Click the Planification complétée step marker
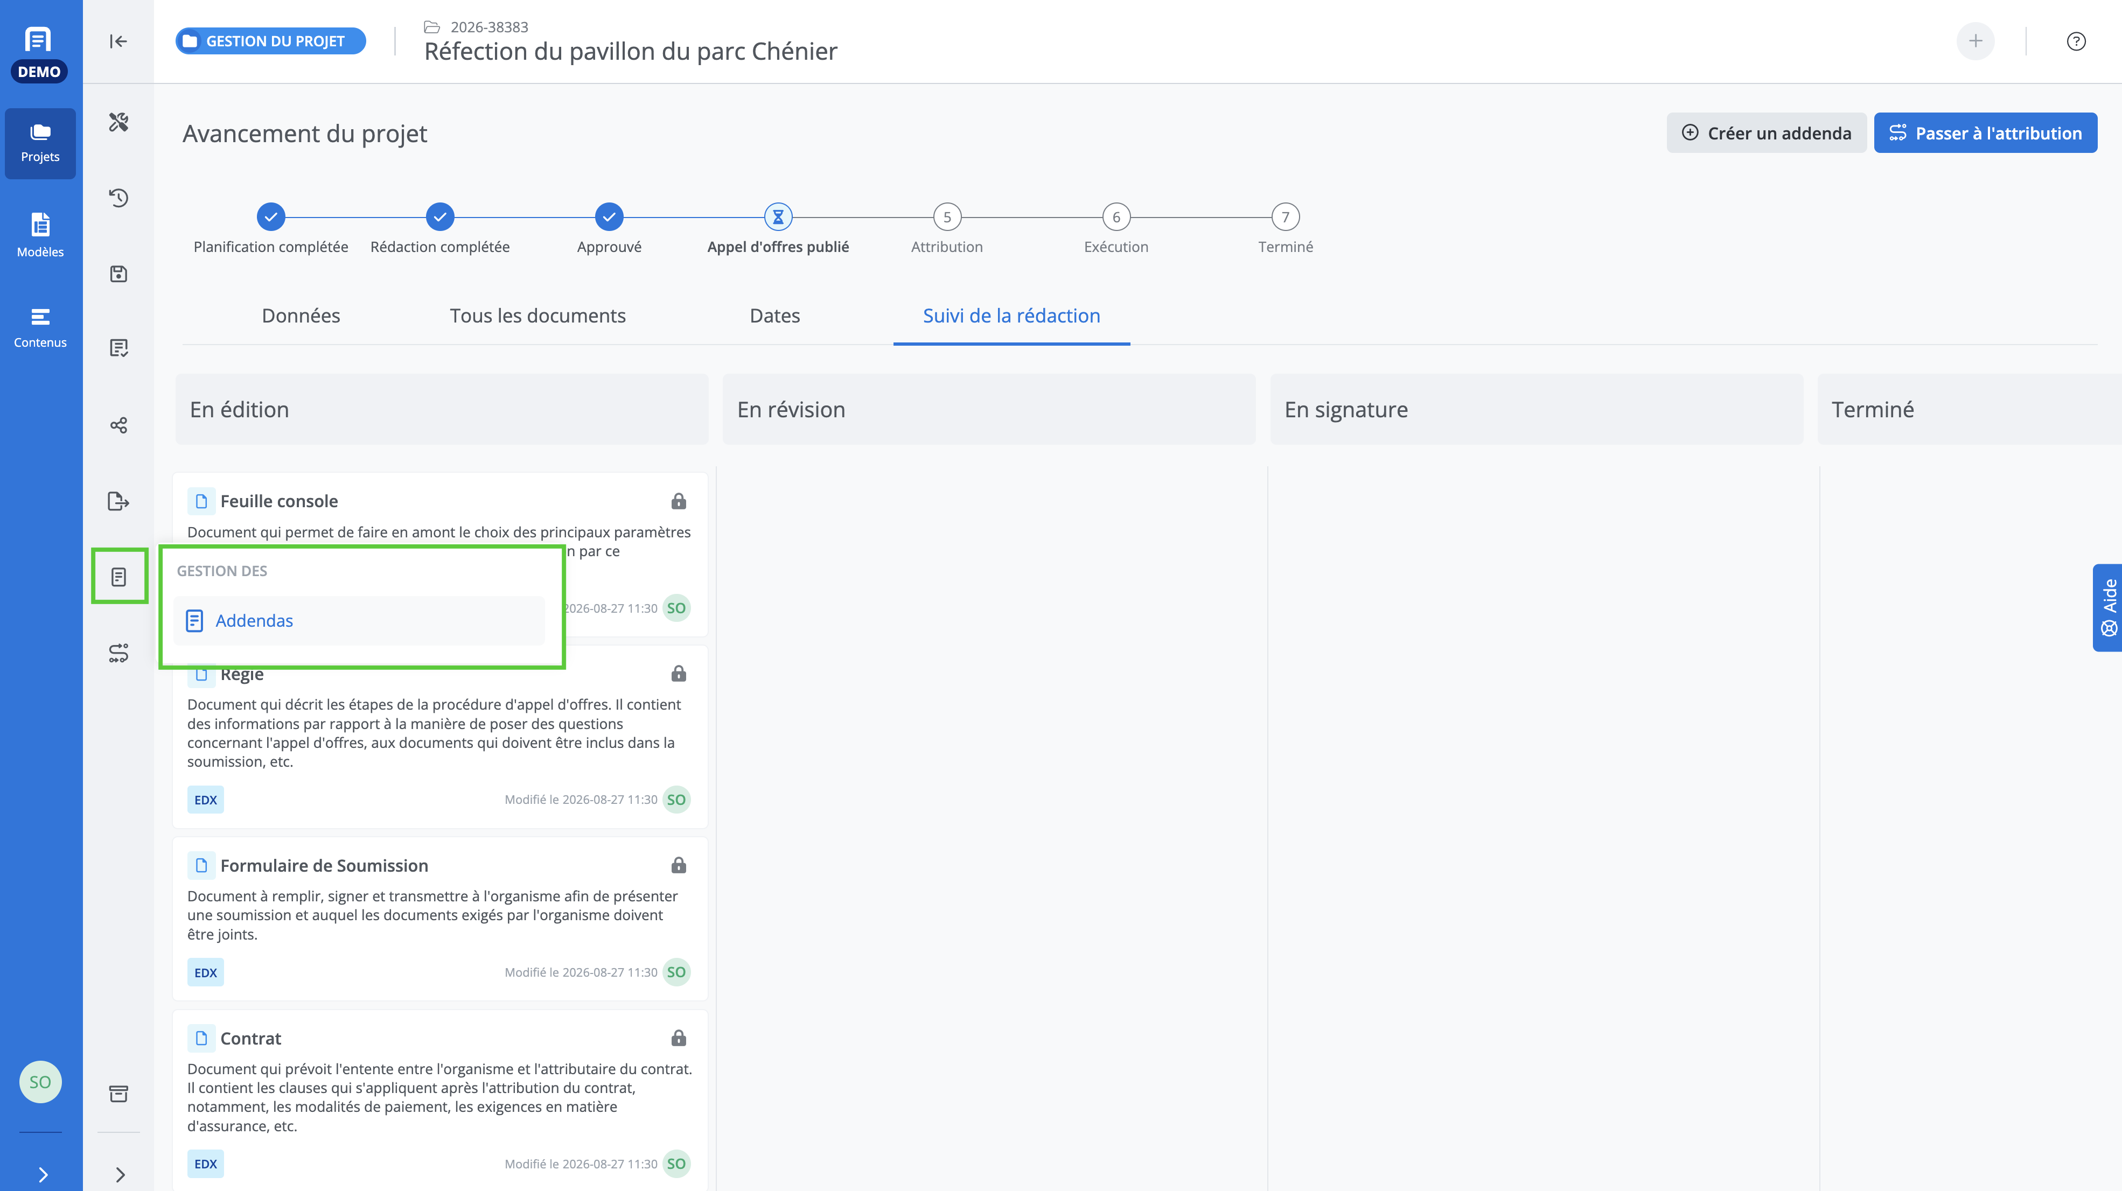Screen dimensions: 2122x1191 [x=270, y=216]
